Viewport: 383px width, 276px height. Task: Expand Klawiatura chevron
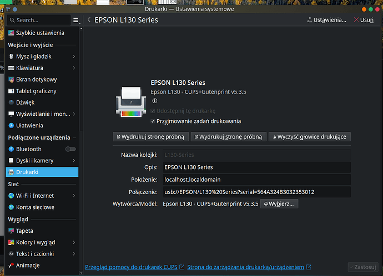click(x=74, y=68)
